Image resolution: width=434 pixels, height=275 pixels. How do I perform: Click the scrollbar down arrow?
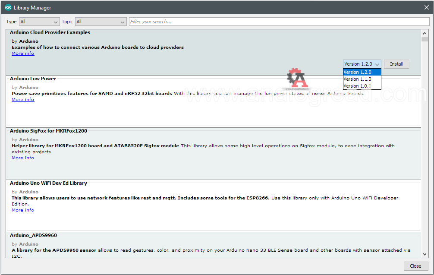pyautogui.click(x=425, y=254)
